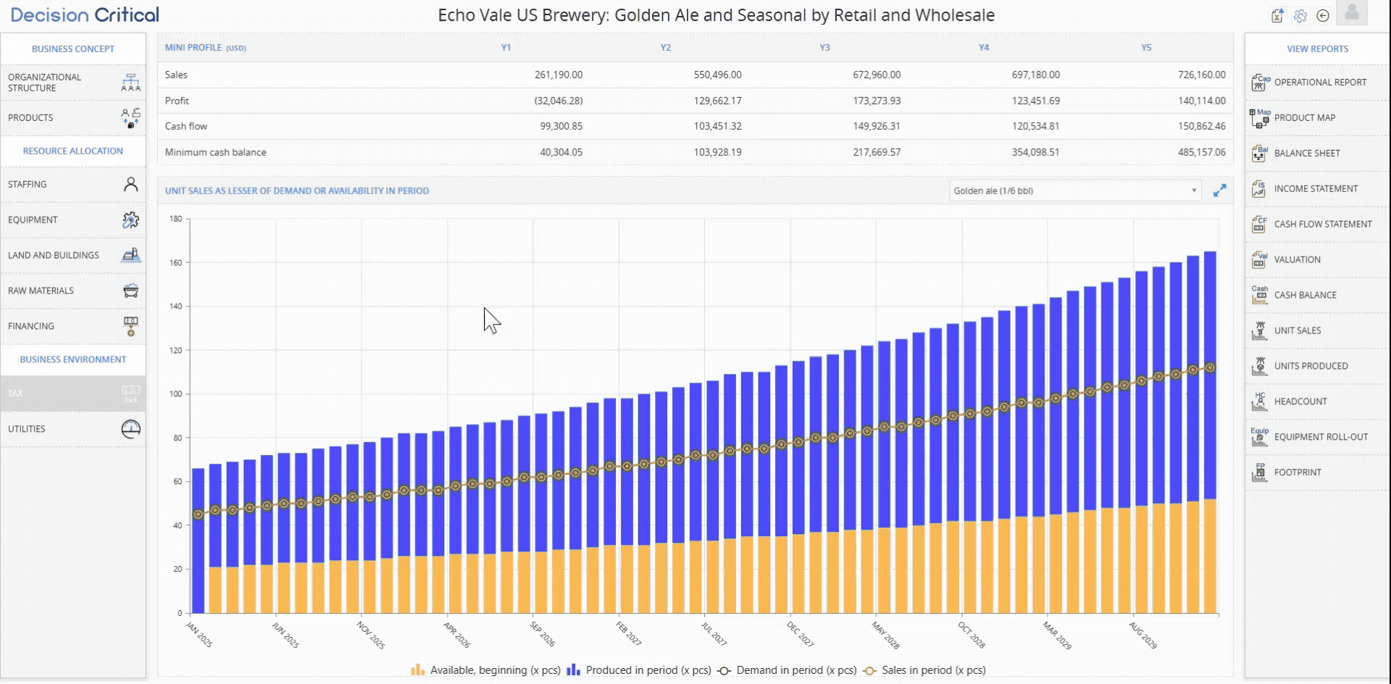Click Land and Buildings icon
The image size is (1391, 684).
pyautogui.click(x=130, y=255)
